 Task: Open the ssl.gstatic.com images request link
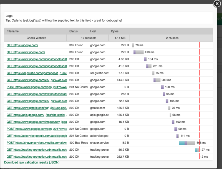(x=37, y=73)
